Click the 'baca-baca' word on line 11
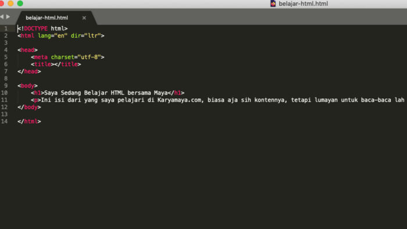Screen dimensions: 407x229 376,100
